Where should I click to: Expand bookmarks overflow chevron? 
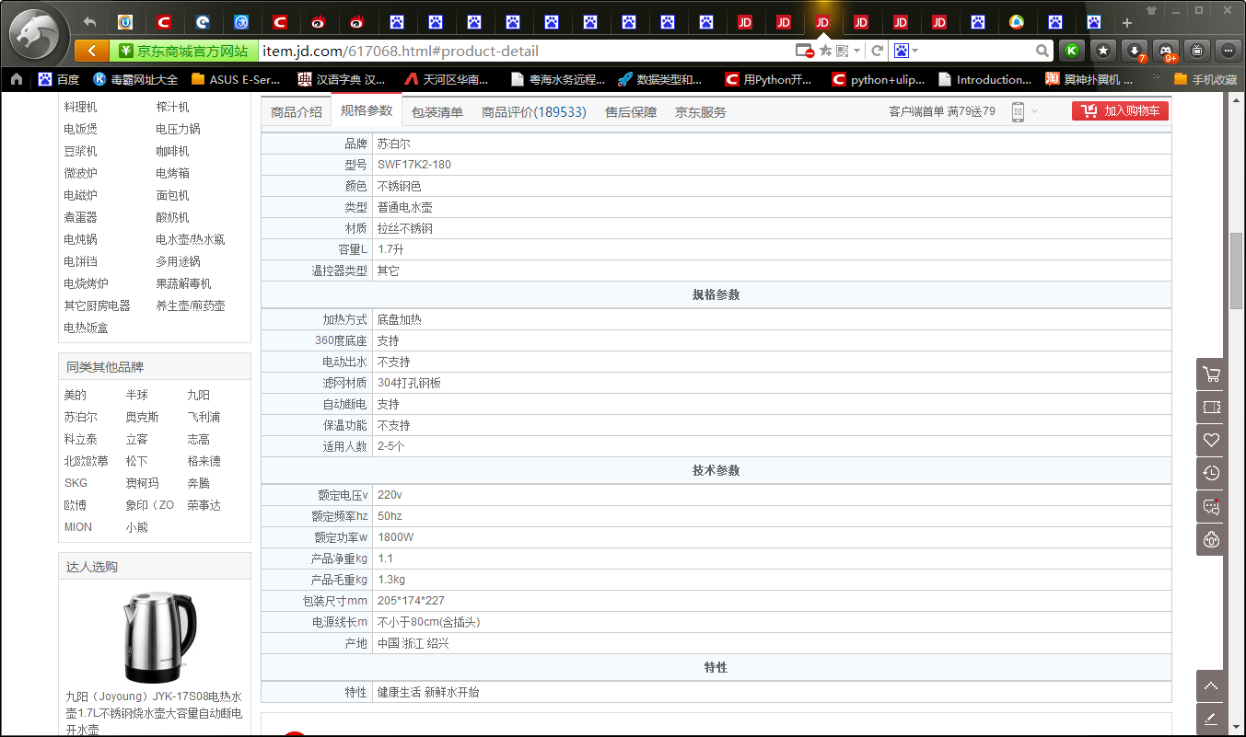click(1157, 78)
